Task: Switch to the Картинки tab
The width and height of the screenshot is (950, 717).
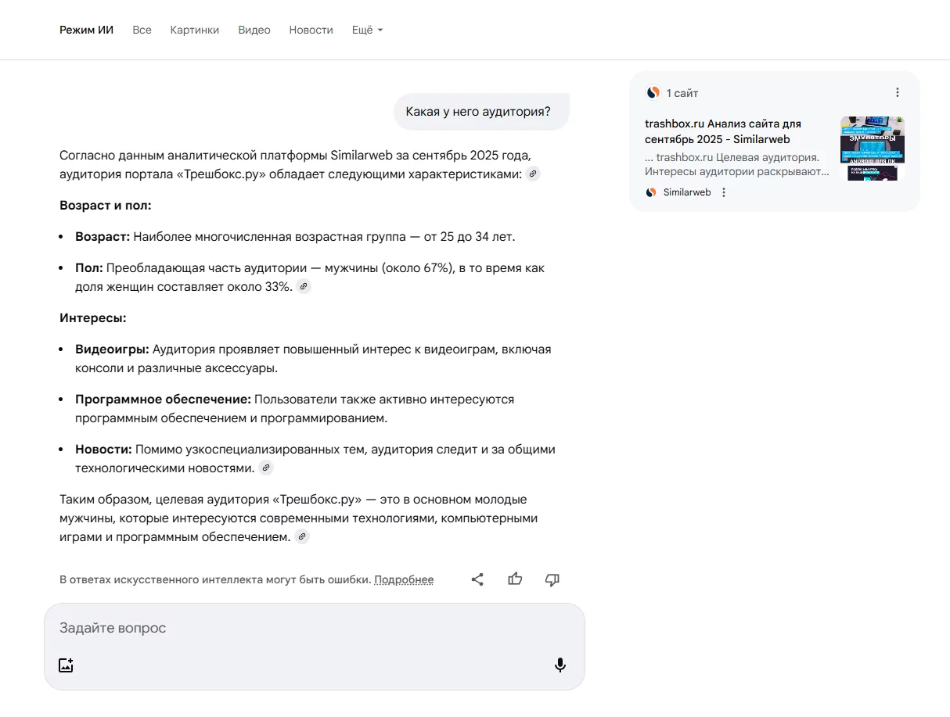Action: click(x=195, y=30)
